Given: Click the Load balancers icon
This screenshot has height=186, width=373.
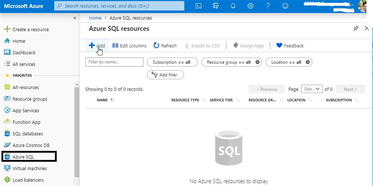Looking at the screenshot, I should click(7, 180).
